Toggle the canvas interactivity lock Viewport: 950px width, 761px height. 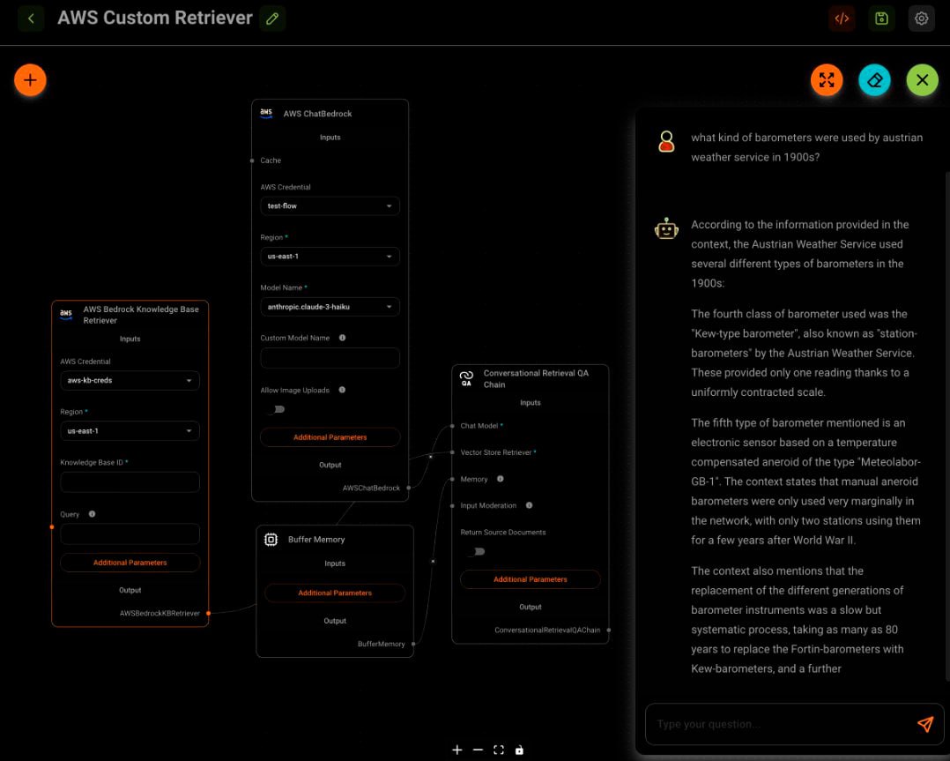[519, 750]
